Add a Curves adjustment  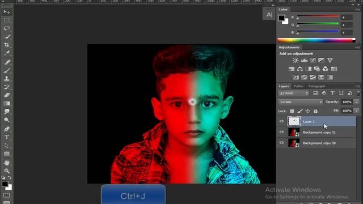[x=313, y=61]
